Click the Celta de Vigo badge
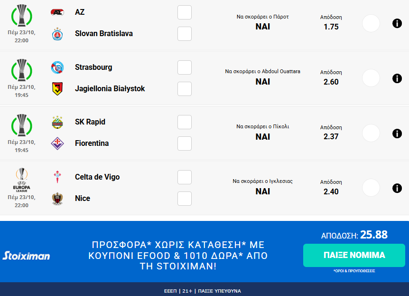The width and height of the screenshot is (409, 296). 58,177
